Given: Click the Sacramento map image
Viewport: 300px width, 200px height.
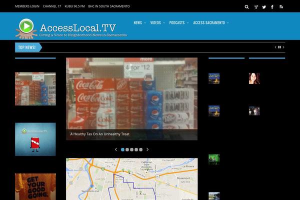Looking at the screenshot, I should point(132,179).
